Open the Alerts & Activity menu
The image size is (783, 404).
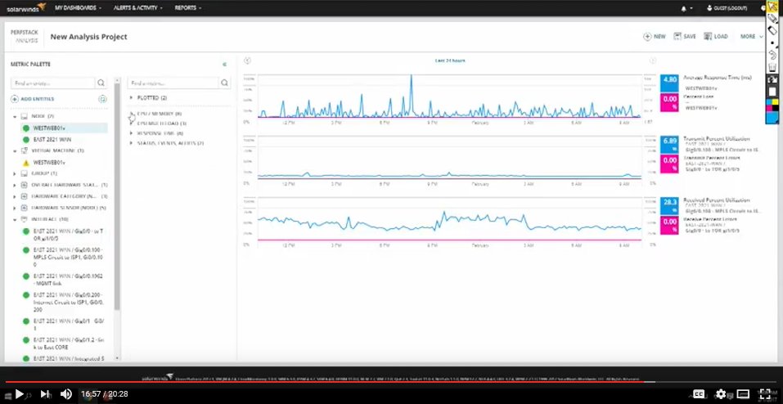(x=137, y=8)
